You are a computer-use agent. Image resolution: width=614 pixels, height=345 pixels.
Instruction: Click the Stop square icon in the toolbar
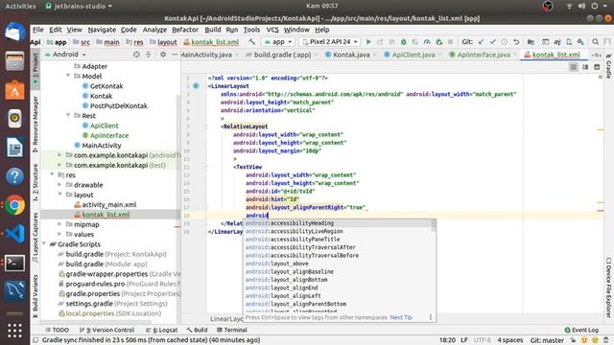coord(450,42)
